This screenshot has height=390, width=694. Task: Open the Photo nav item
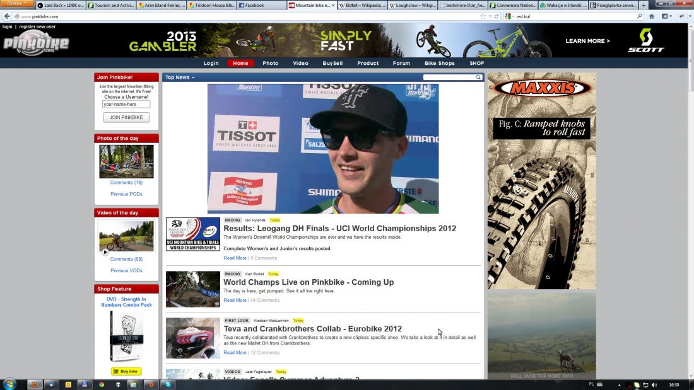coord(271,63)
